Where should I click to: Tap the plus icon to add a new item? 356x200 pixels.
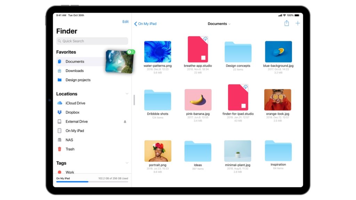tap(298, 23)
